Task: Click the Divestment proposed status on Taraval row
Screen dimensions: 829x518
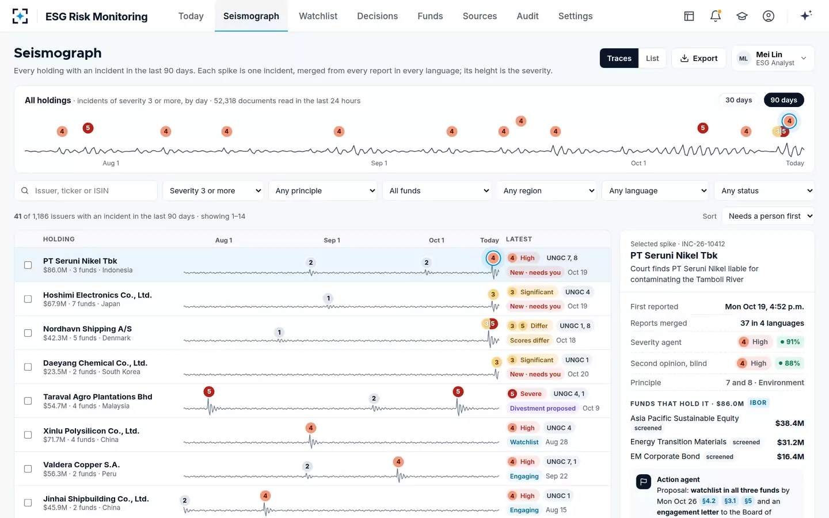Action: pyautogui.click(x=542, y=408)
